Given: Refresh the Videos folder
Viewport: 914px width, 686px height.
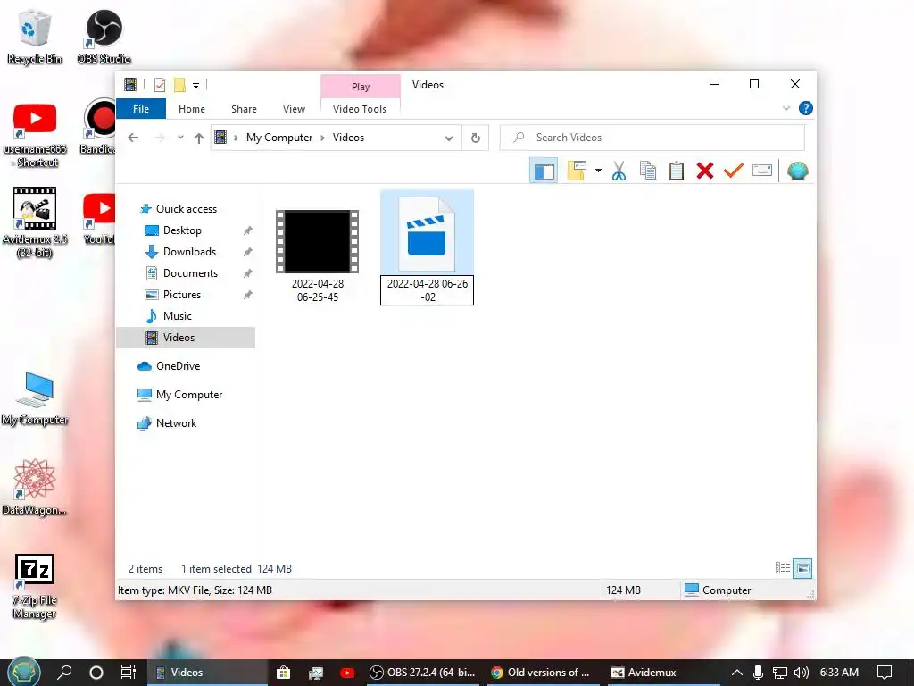Looking at the screenshot, I should pos(476,138).
